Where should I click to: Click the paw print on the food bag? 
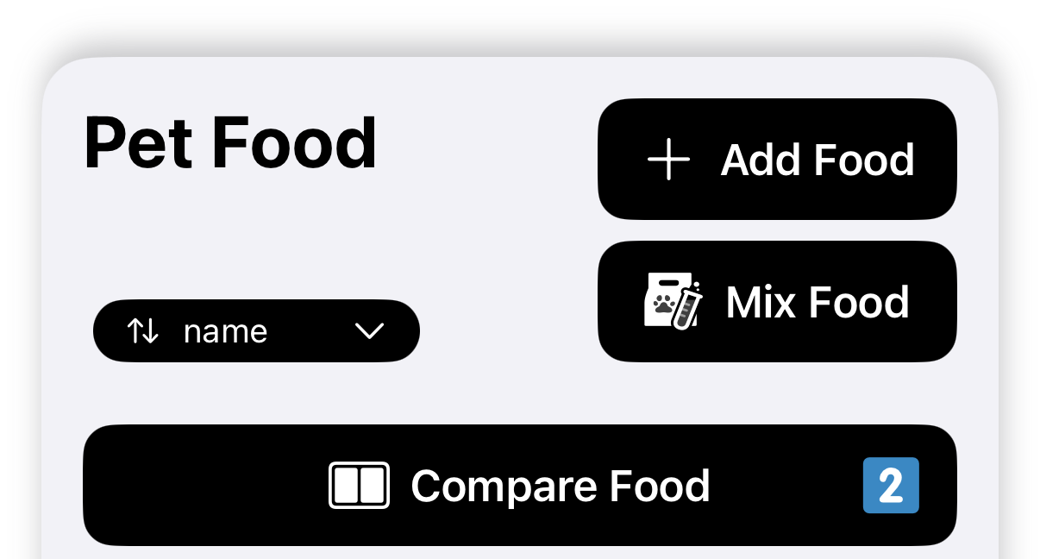tap(663, 305)
